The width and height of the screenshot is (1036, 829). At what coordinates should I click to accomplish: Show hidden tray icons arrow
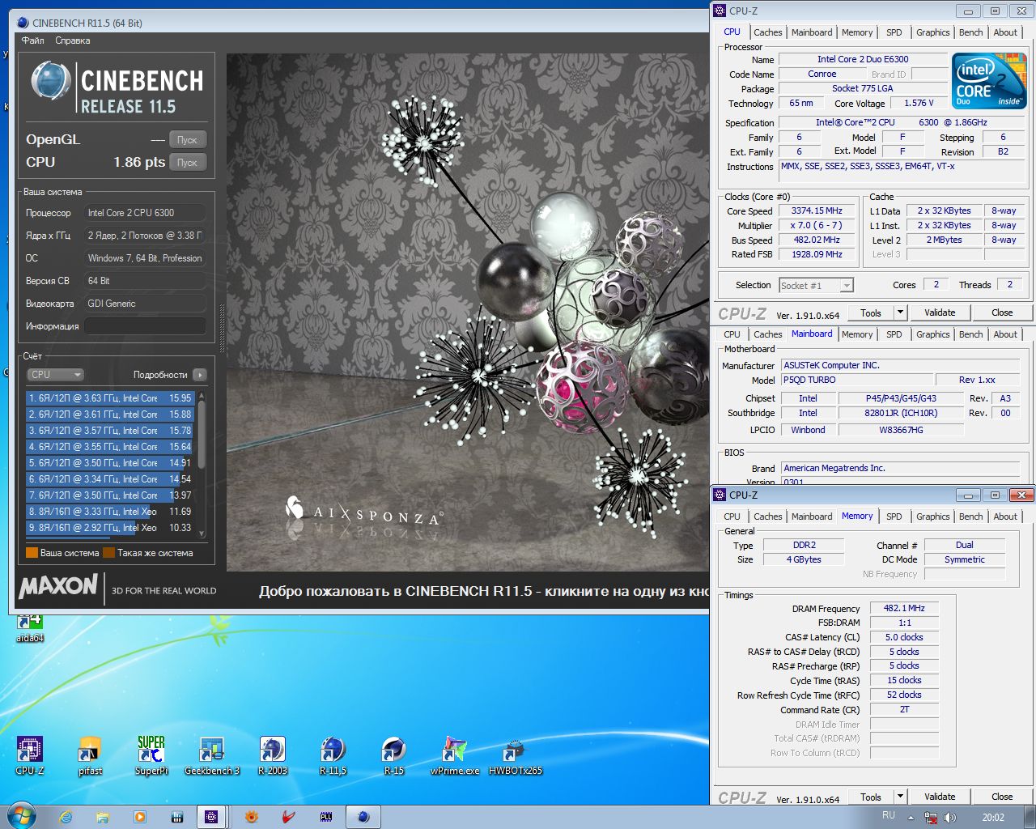pos(910,818)
